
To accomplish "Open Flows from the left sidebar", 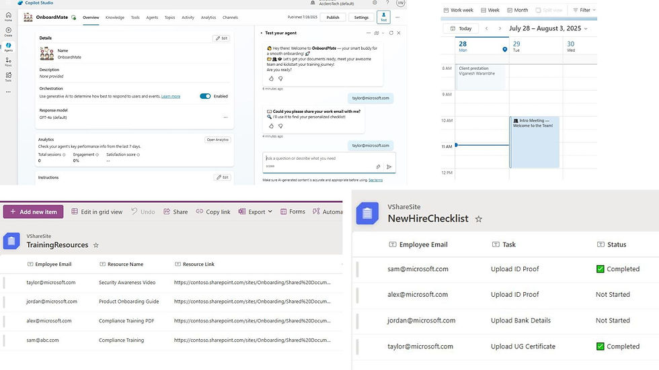I will pos(8,62).
